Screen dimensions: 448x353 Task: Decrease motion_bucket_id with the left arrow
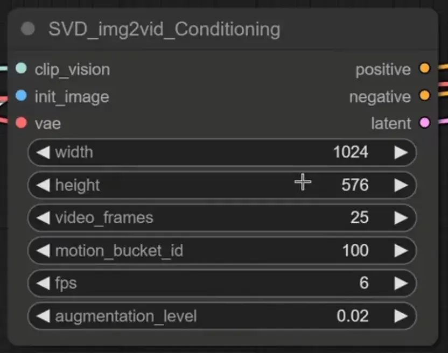(43, 251)
